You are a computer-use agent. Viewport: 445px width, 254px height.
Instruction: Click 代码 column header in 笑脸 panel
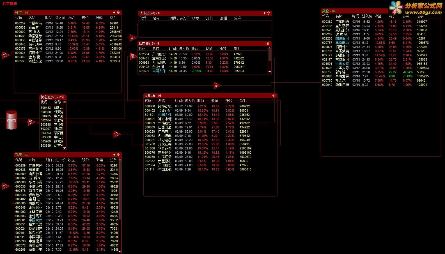(325, 16)
